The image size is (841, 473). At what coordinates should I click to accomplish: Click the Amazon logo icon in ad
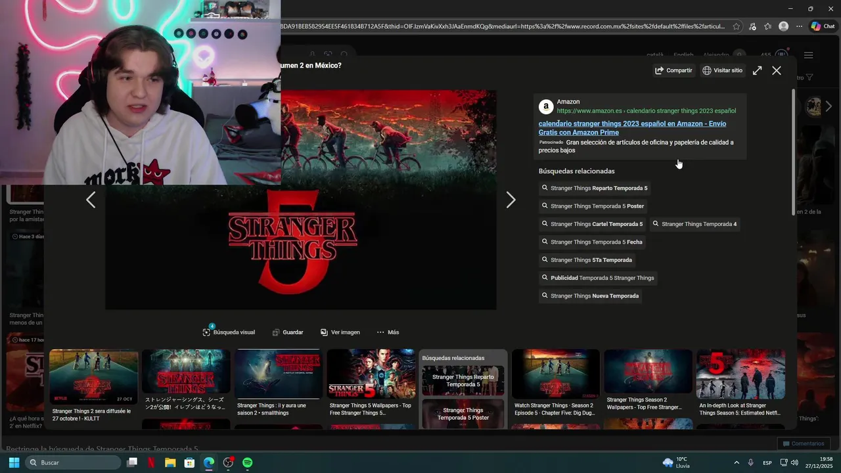(546, 106)
